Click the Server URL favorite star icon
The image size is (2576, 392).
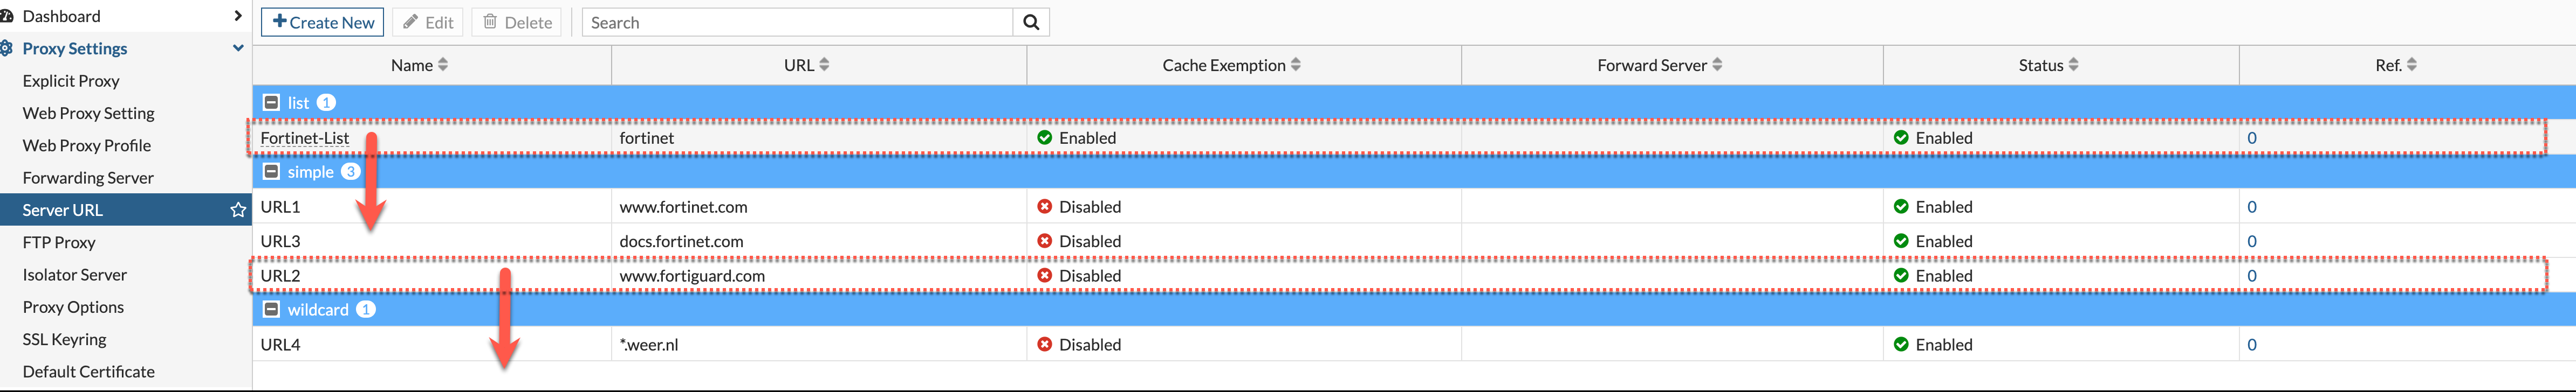[x=238, y=209]
